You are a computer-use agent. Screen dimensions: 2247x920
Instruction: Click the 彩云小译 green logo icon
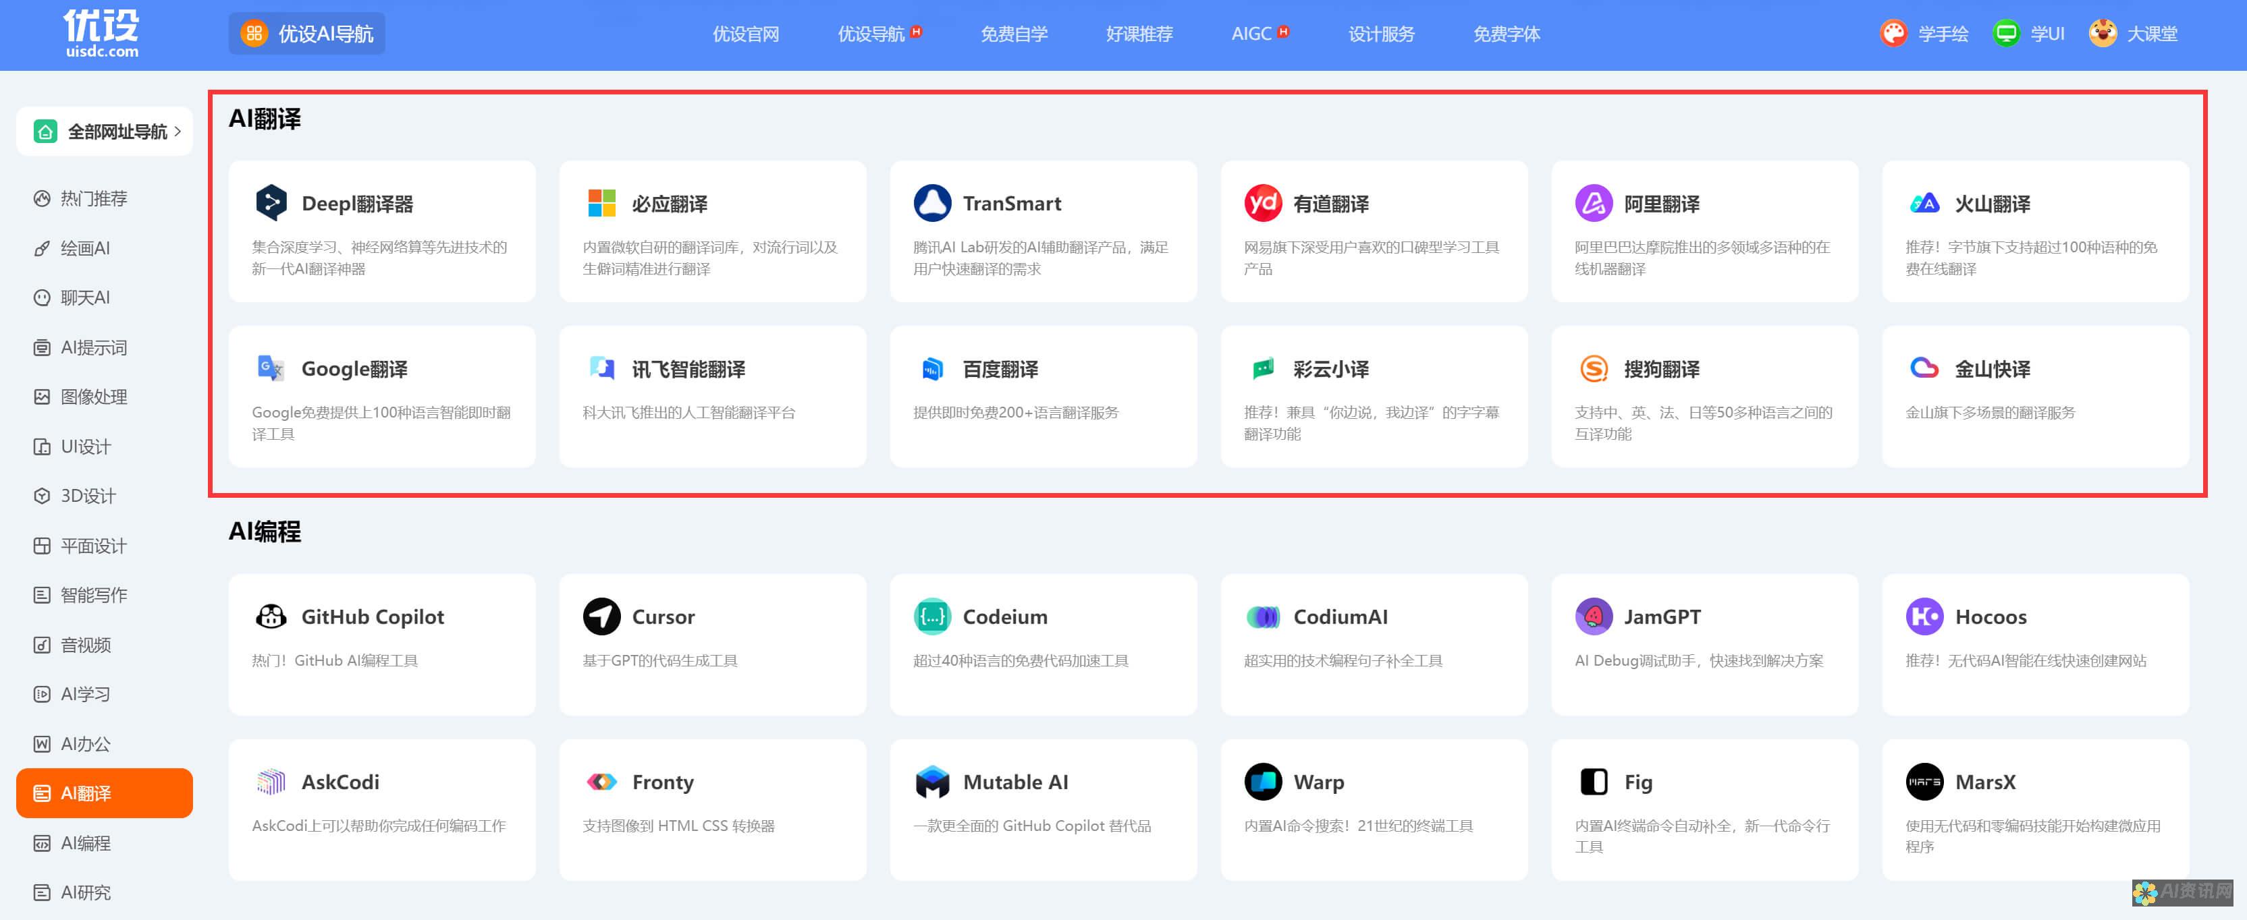[x=1262, y=368]
